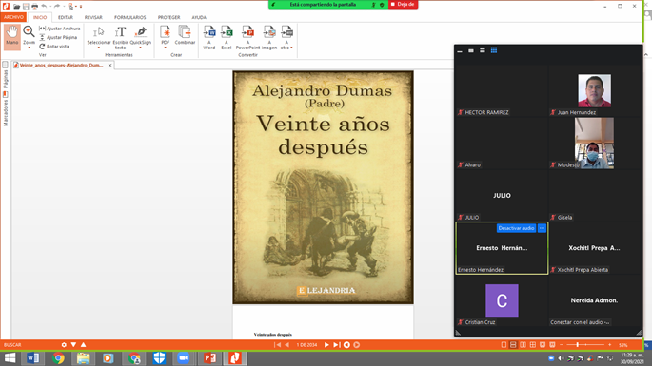Image resolution: width=652 pixels, height=366 pixels.
Task: Zoom out with the minus button
Action: 562,345
